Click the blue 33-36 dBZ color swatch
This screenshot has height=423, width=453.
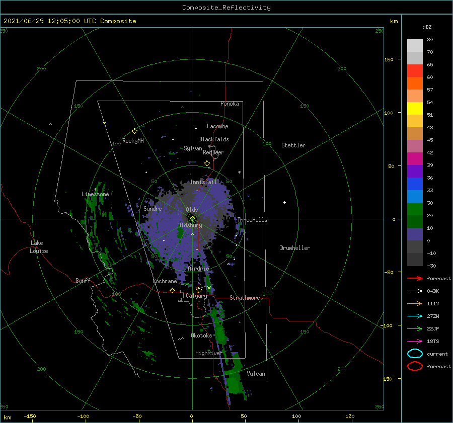415,184
